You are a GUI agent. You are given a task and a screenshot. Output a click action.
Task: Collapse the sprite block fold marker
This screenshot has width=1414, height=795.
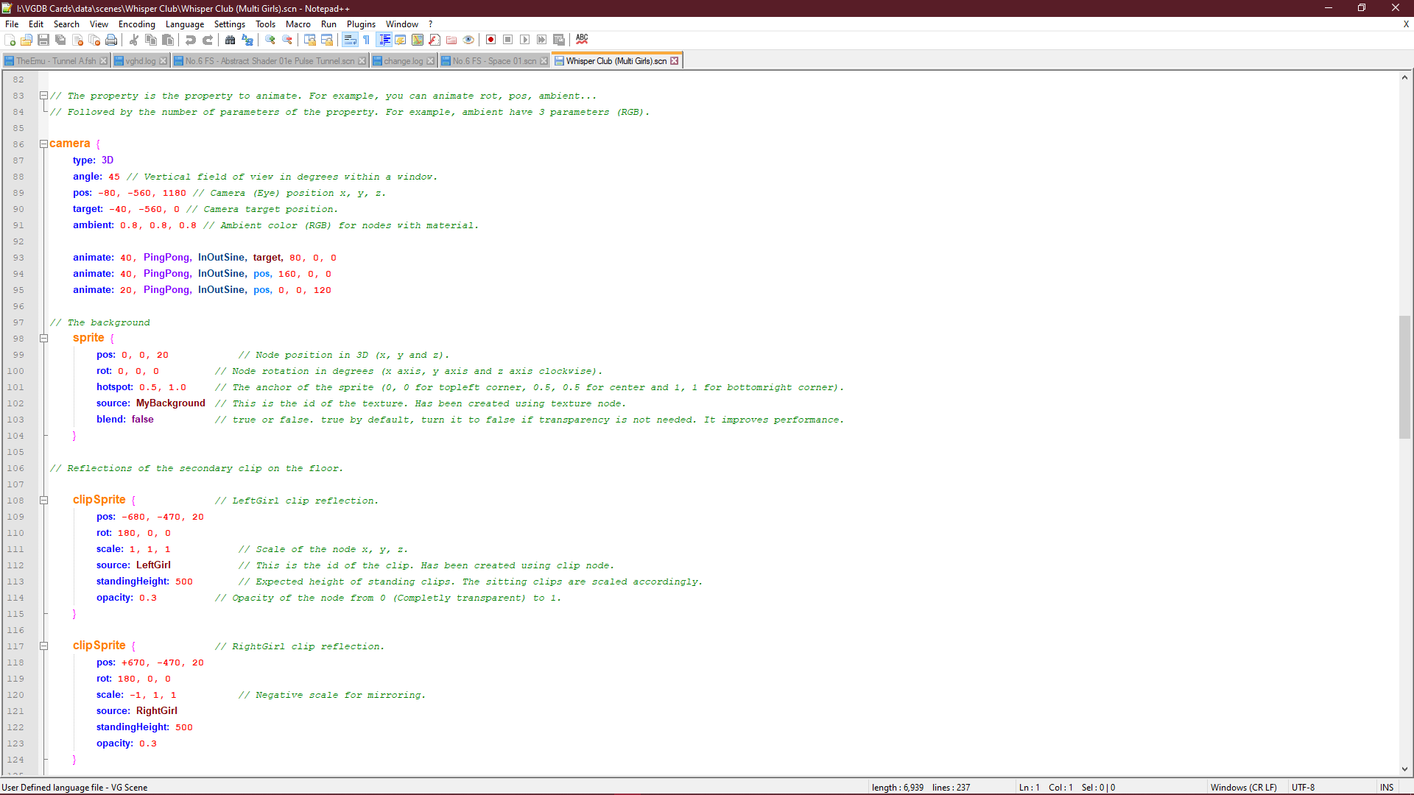(x=43, y=339)
